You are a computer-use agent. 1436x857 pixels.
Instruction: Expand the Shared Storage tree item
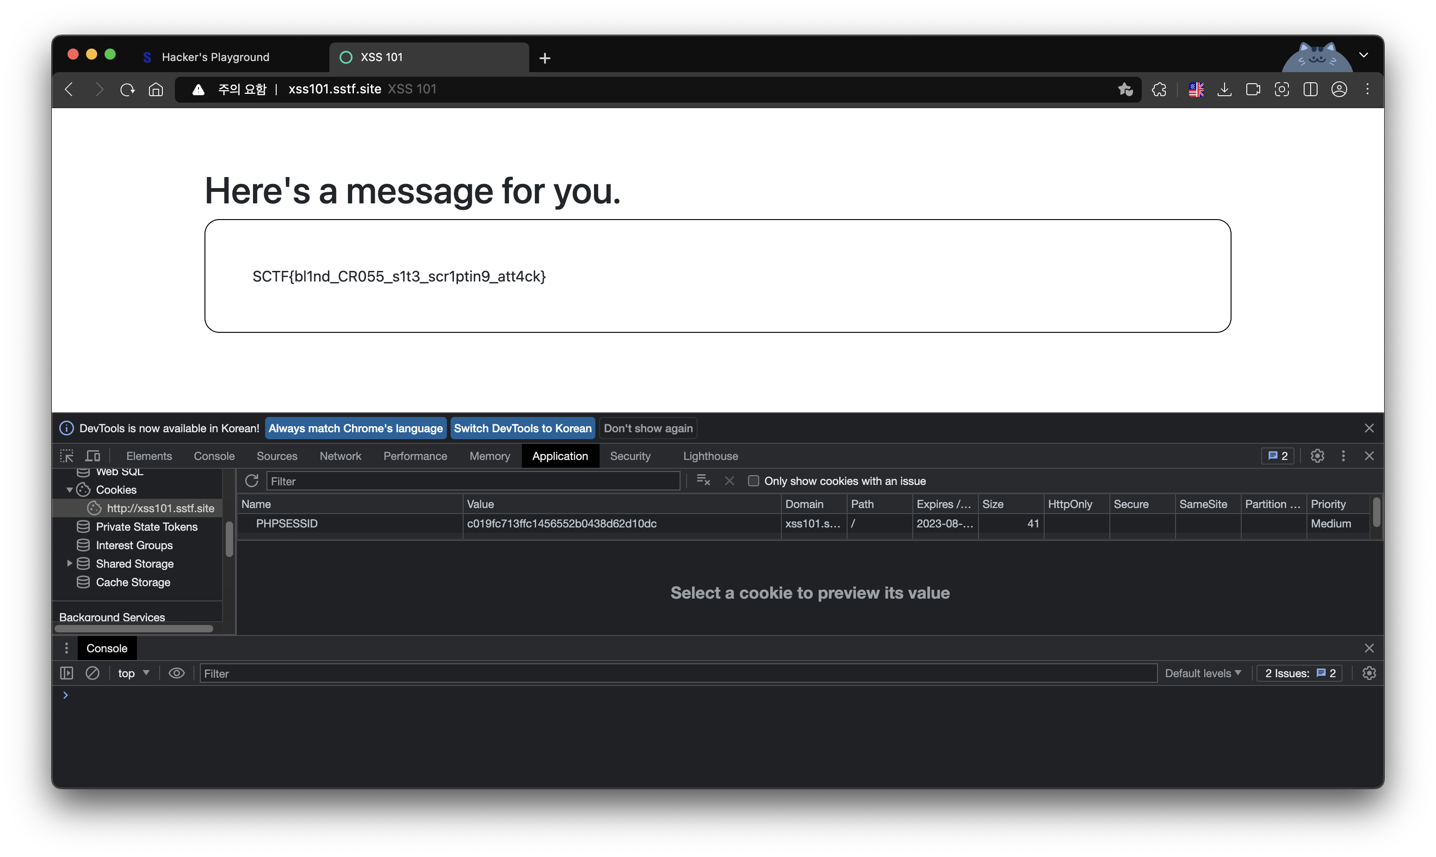[x=69, y=563]
